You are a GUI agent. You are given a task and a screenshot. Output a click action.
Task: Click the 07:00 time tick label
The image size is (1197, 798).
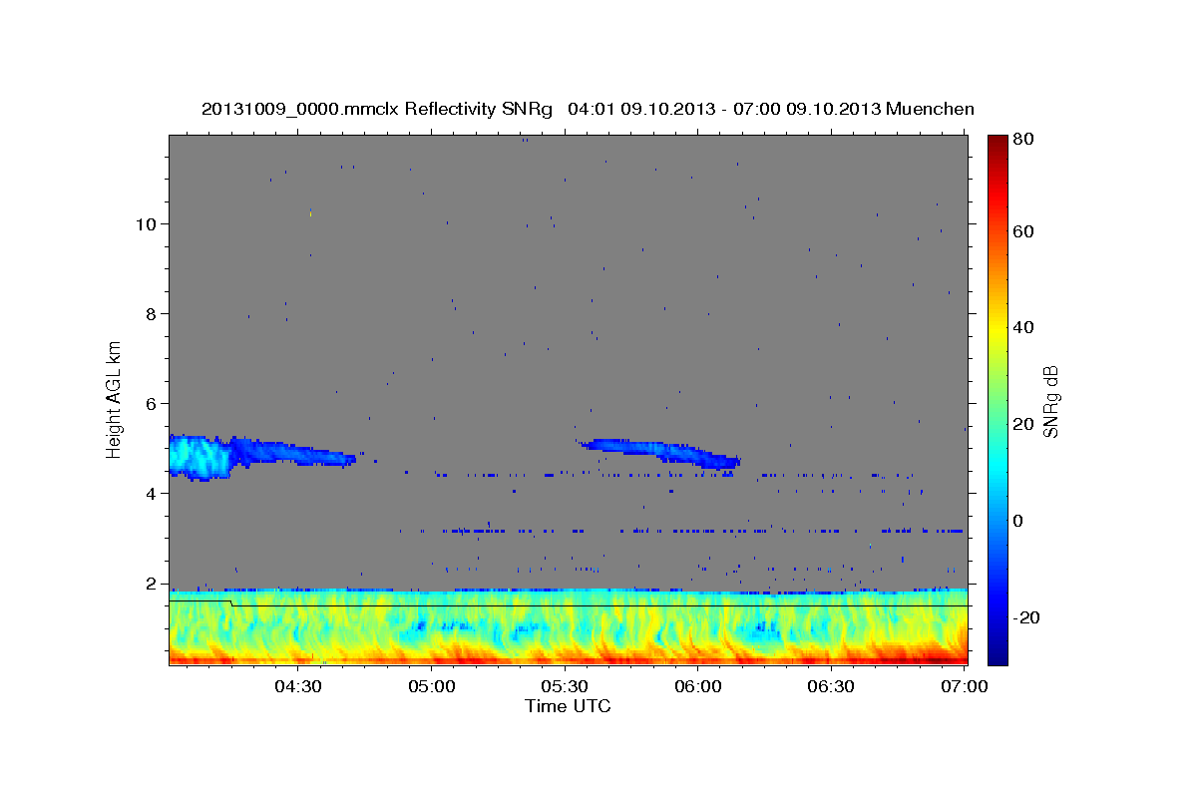(x=965, y=686)
